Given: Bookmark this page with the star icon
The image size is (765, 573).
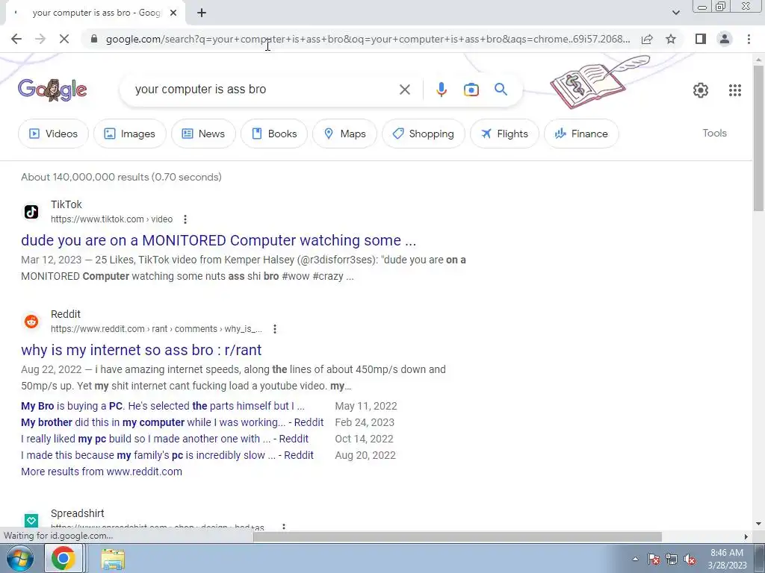Looking at the screenshot, I should point(671,39).
